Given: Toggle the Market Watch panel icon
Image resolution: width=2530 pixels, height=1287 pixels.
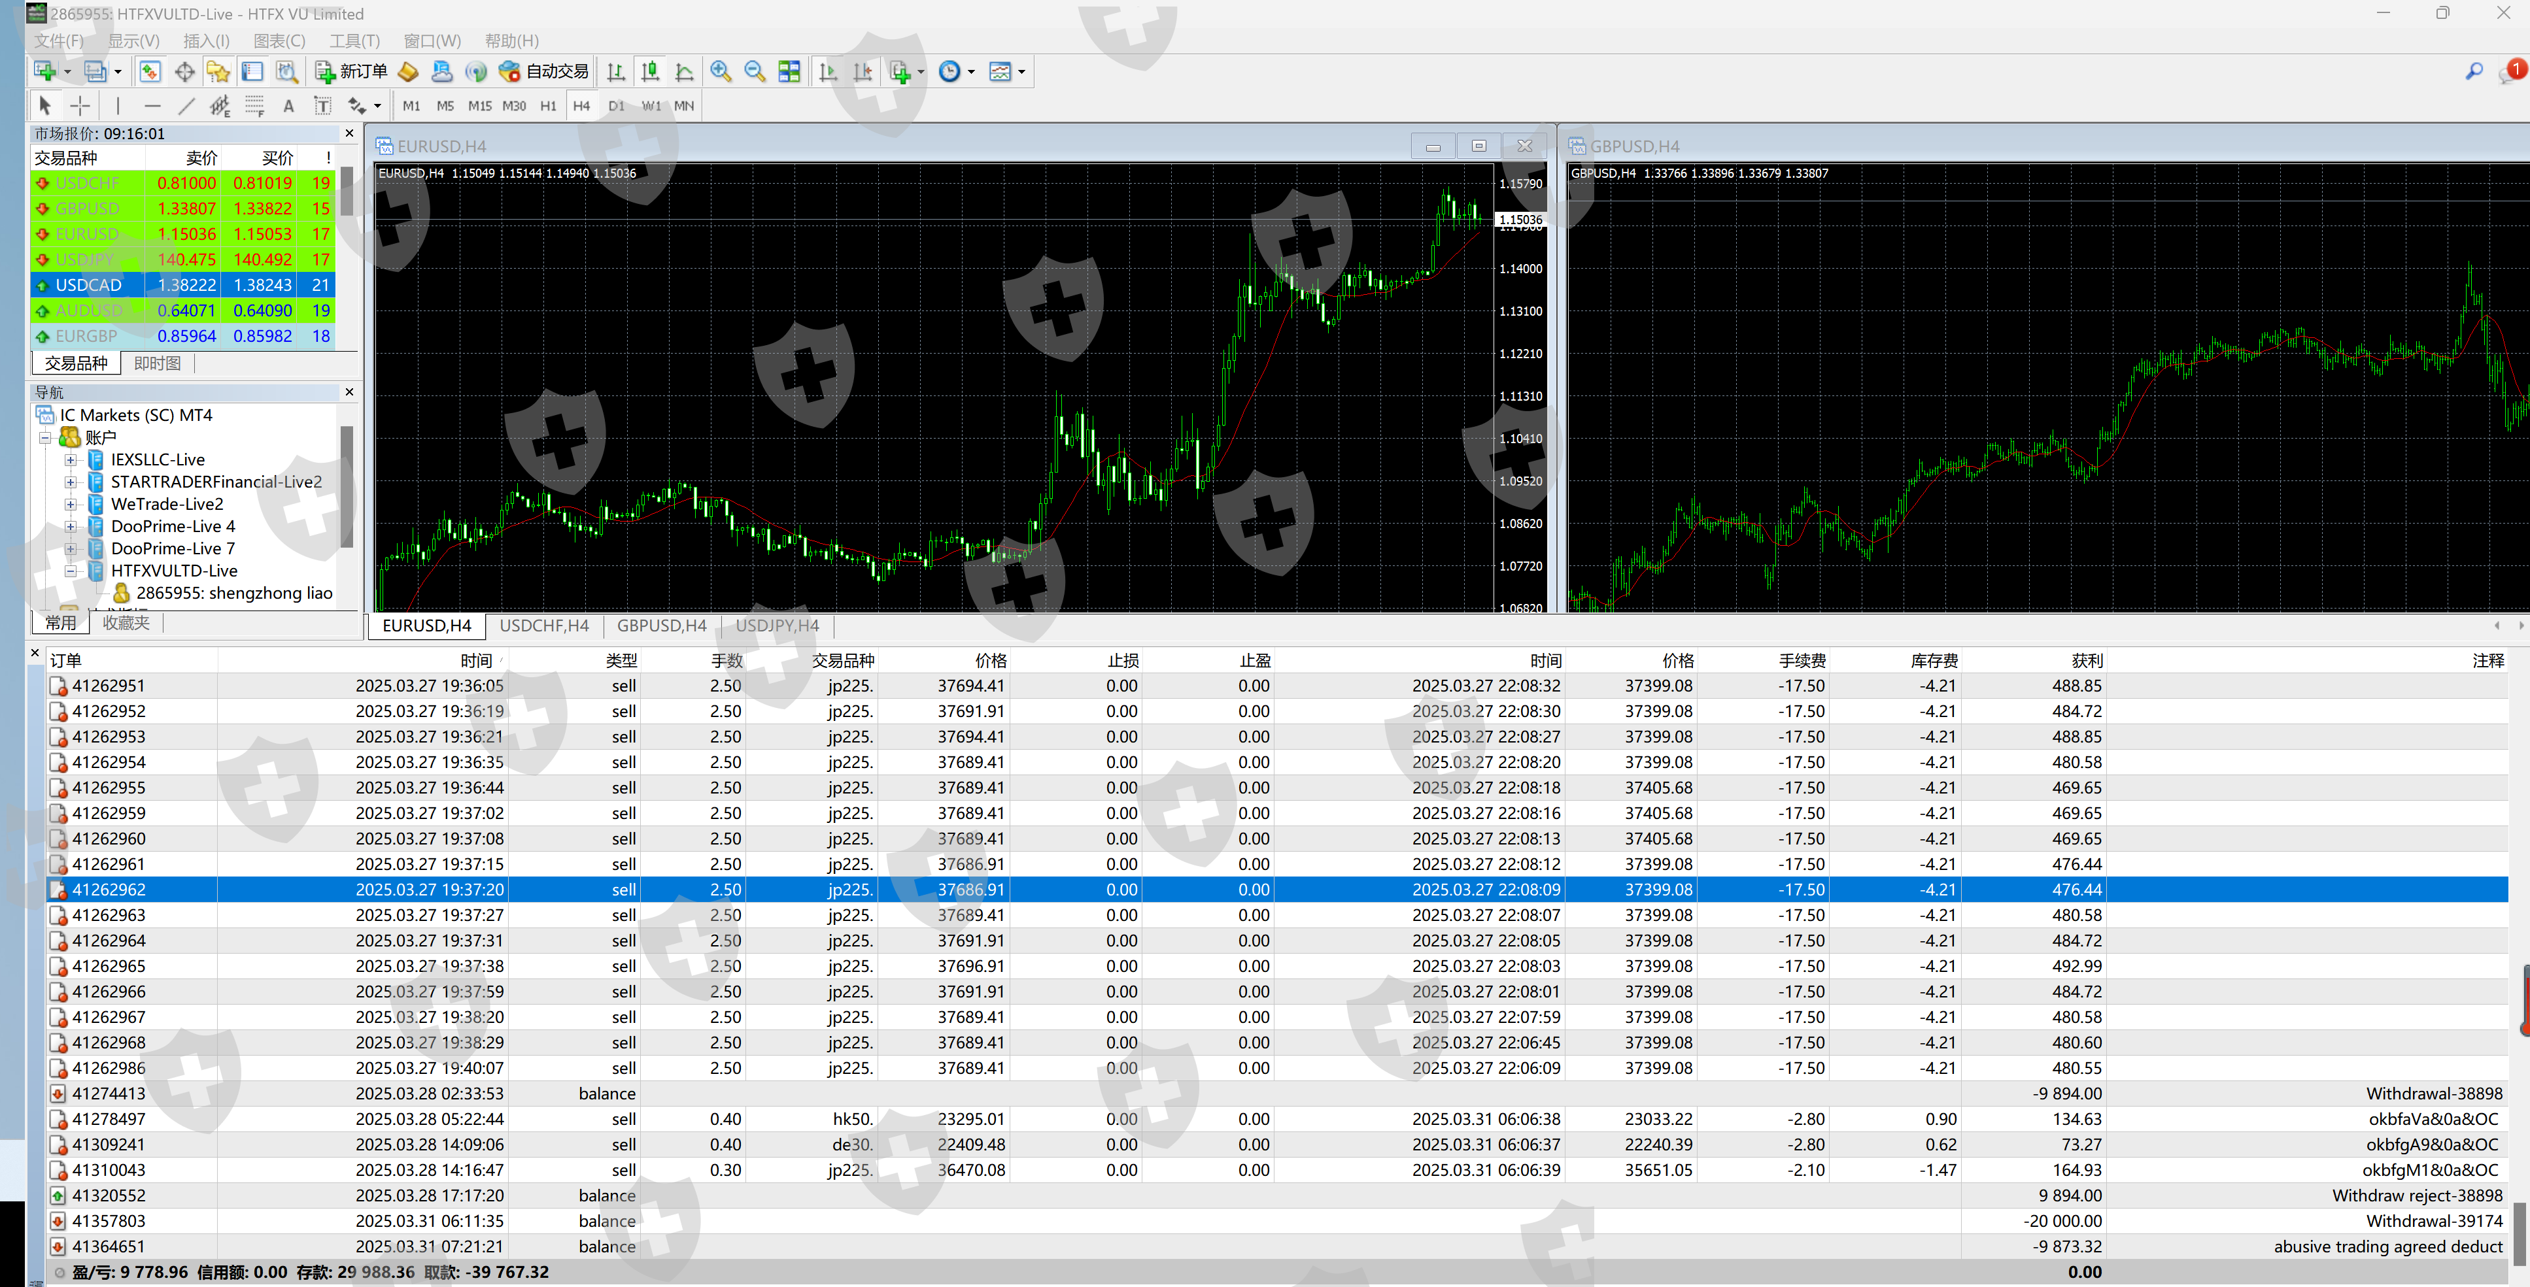Looking at the screenshot, I should [x=149, y=72].
